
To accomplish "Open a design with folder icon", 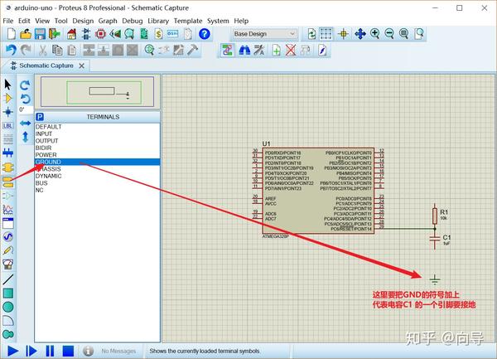I will [x=26, y=34].
